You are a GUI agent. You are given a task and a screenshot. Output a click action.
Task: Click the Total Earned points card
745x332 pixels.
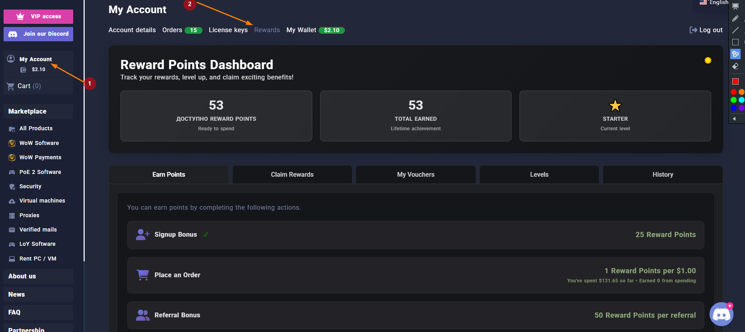tap(416, 116)
